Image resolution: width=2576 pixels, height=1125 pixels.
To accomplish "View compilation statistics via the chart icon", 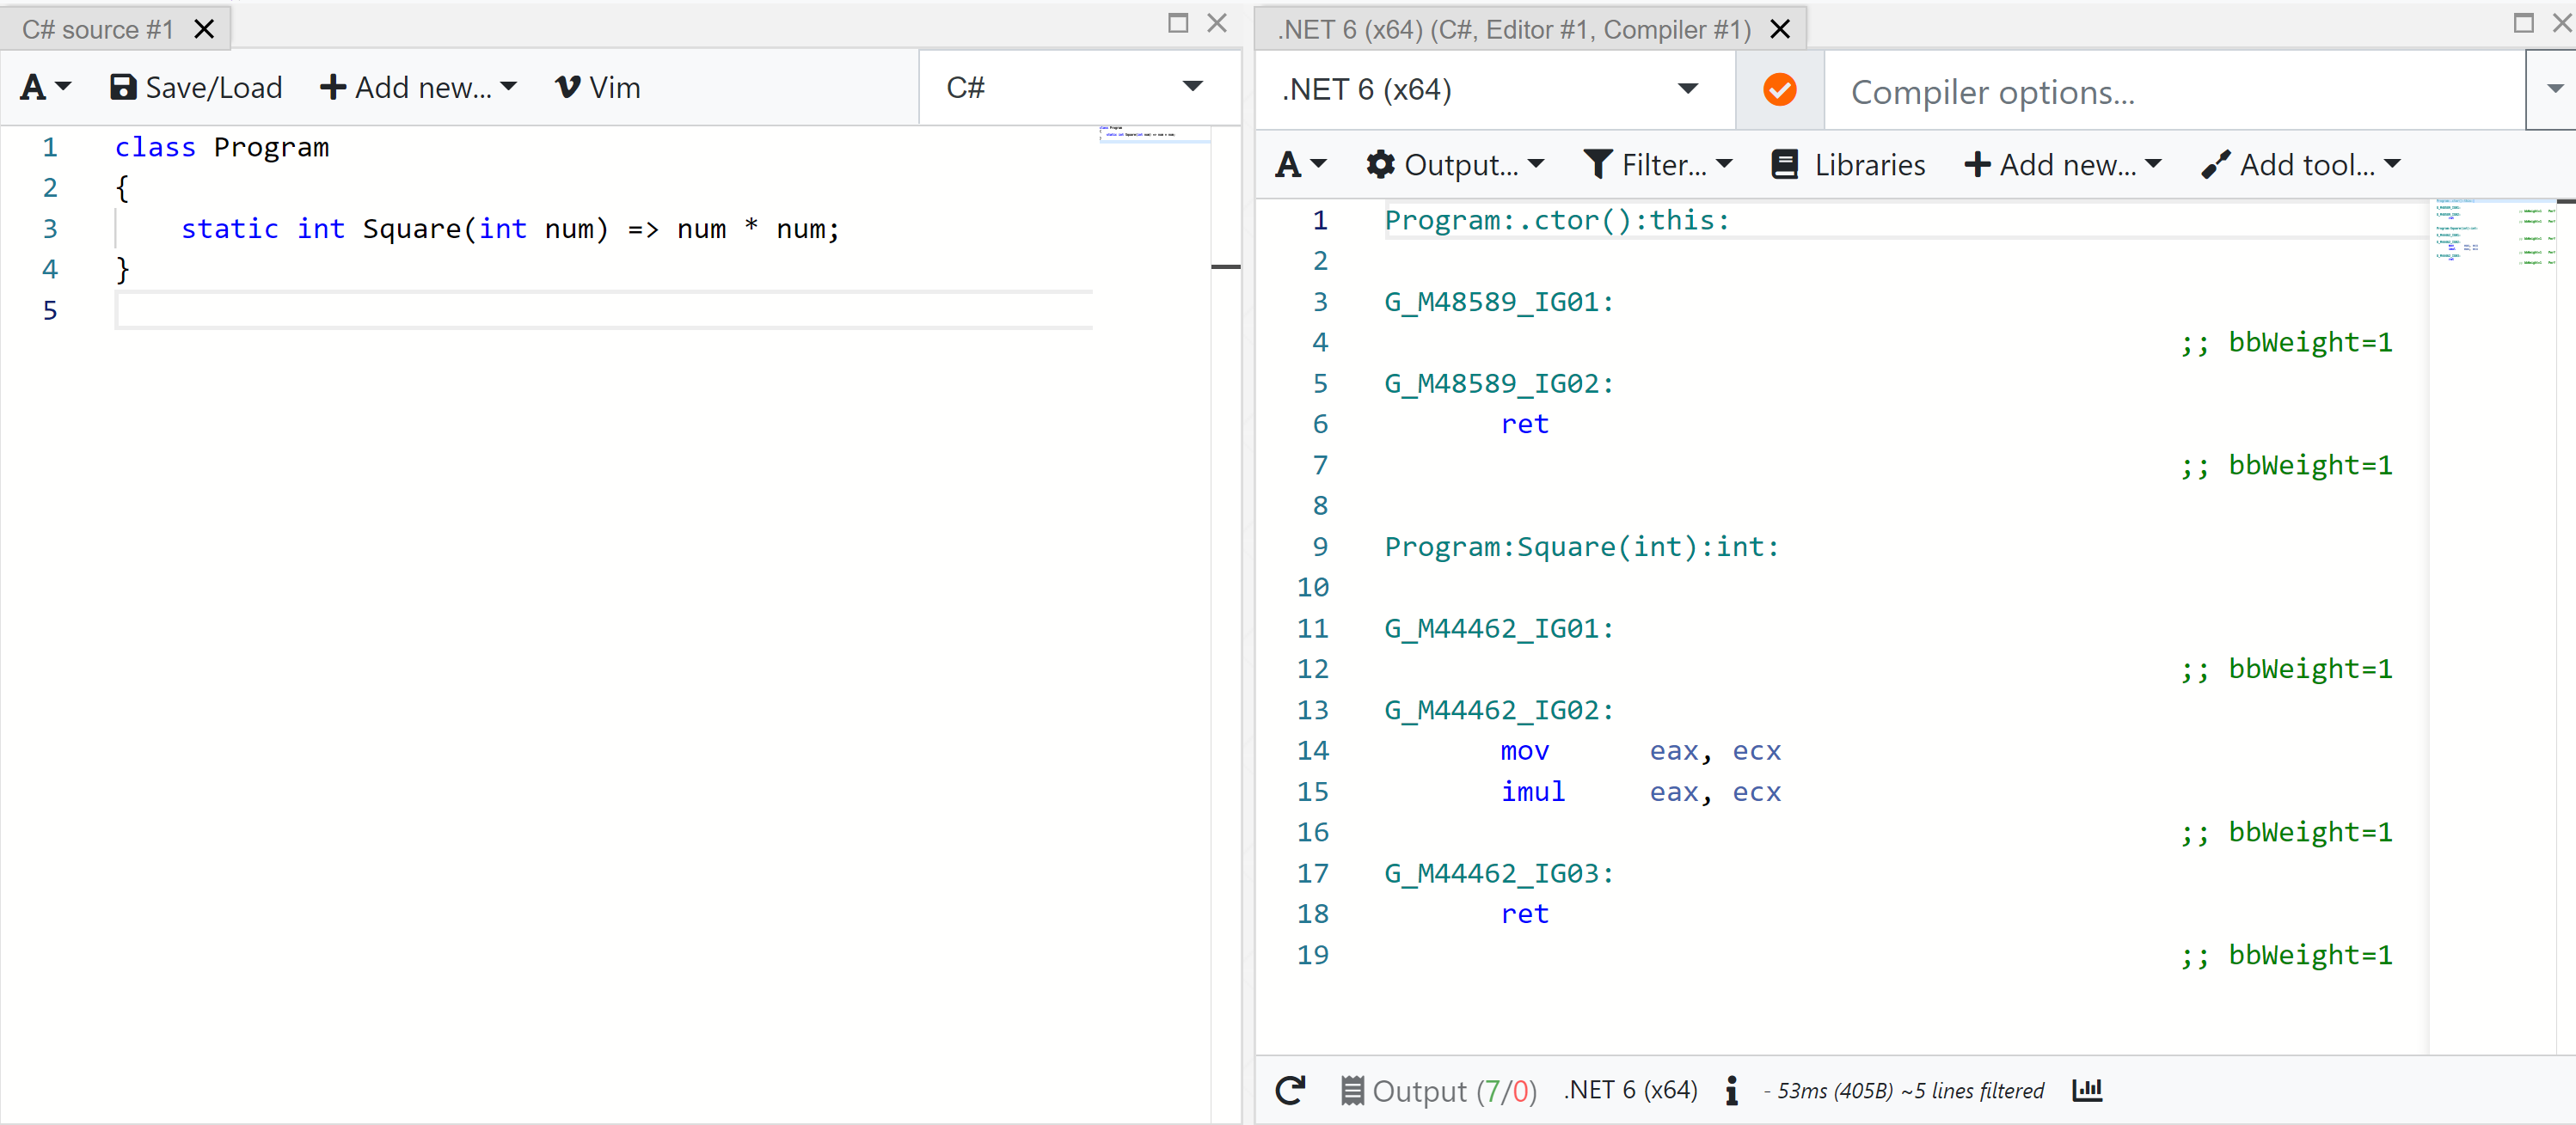I will pyautogui.click(x=2087, y=1090).
